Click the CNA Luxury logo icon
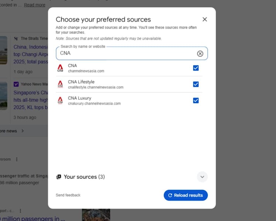Image resolution: width=276 pixels, height=221 pixels. click(60, 101)
